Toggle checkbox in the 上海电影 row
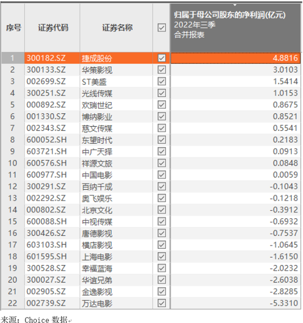 (x=161, y=257)
